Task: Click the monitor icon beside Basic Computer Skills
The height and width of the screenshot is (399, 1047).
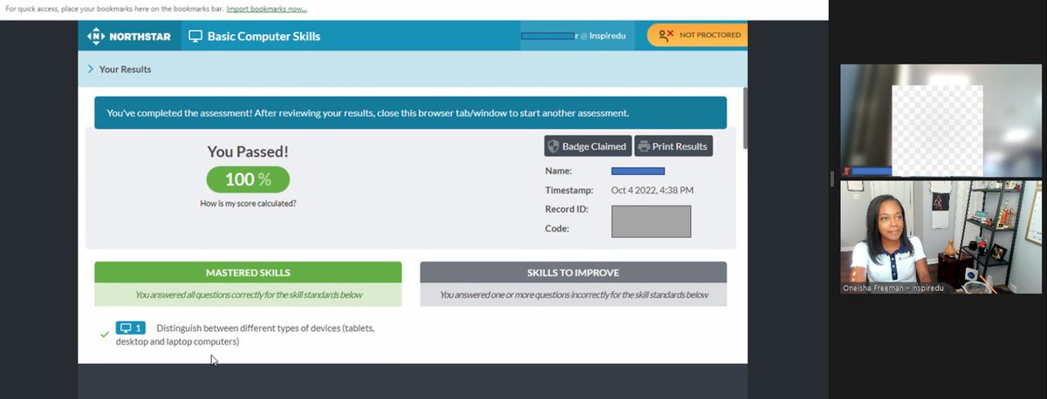Action: [195, 37]
